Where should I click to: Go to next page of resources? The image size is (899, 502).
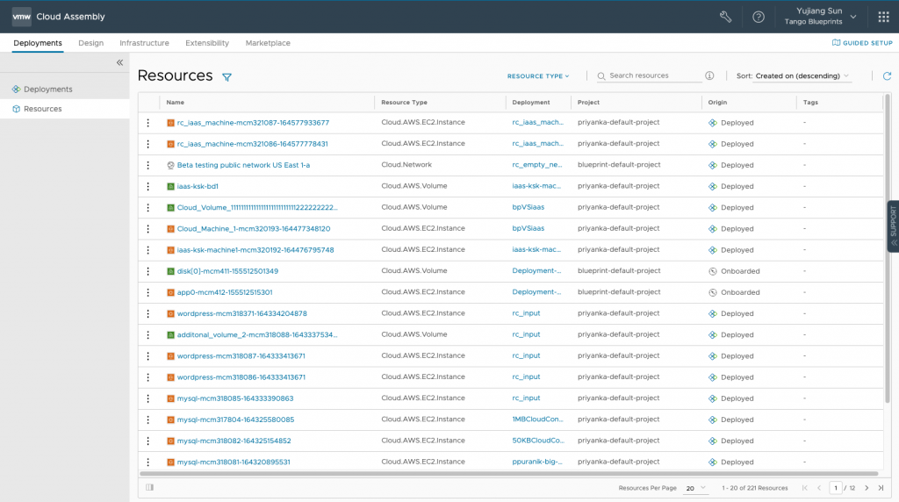(867, 488)
